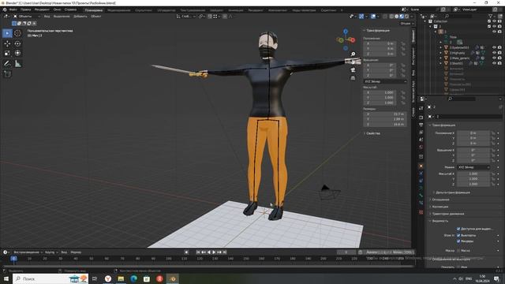Image resolution: width=505 pixels, height=284 pixels.
Task: Switch to solid viewport shading
Action: [397, 16]
